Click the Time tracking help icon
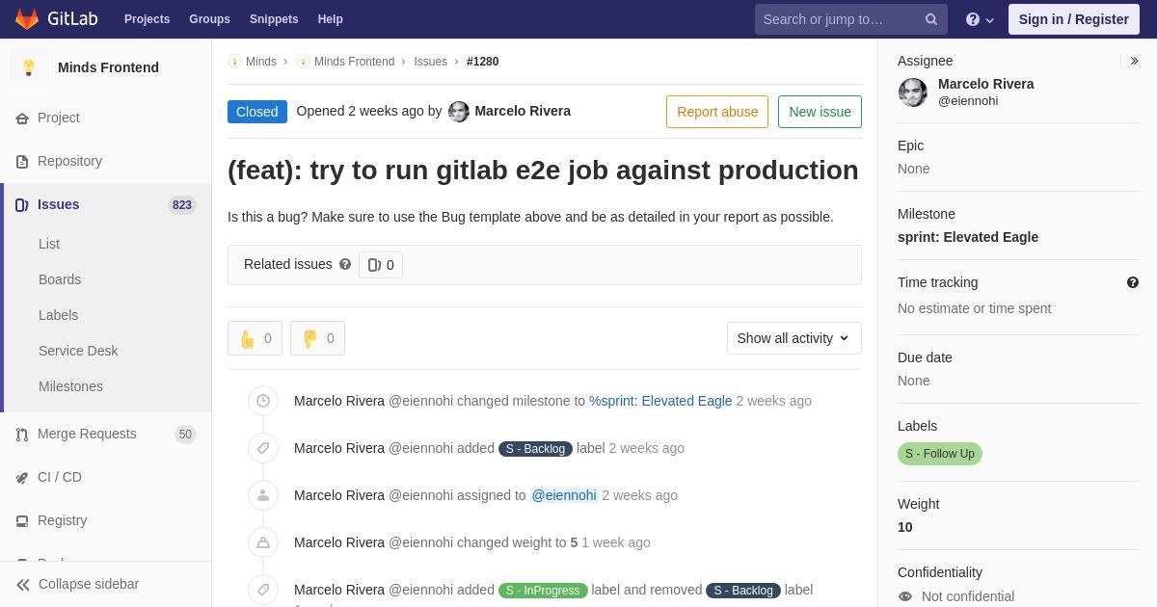This screenshot has height=607, width=1157. [1133, 282]
